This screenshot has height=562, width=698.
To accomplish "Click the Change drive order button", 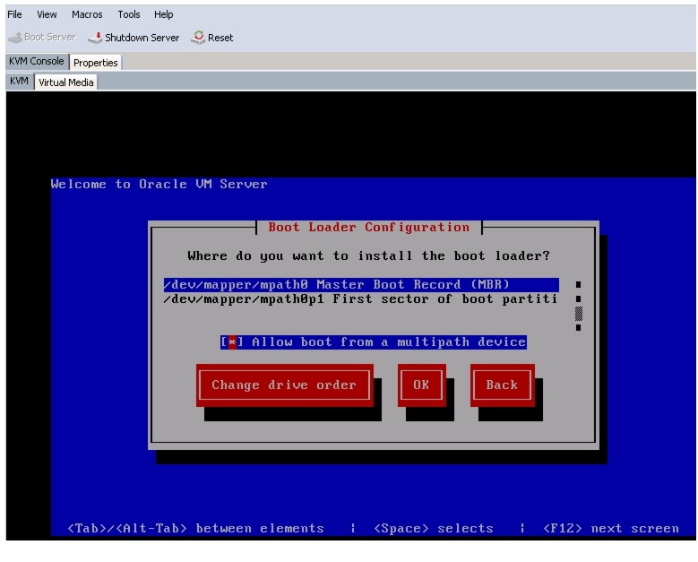I will tap(284, 385).
